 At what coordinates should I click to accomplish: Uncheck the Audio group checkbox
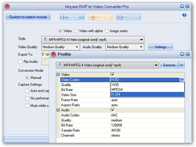pos(112,110)
